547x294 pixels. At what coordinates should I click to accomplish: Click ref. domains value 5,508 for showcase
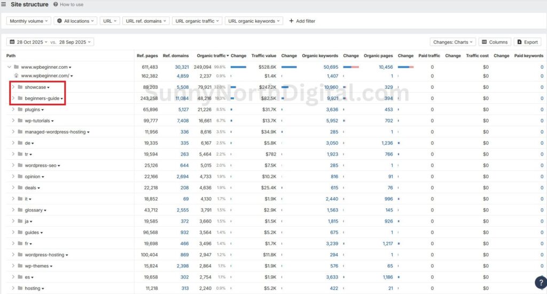pyautogui.click(x=183, y=87)
